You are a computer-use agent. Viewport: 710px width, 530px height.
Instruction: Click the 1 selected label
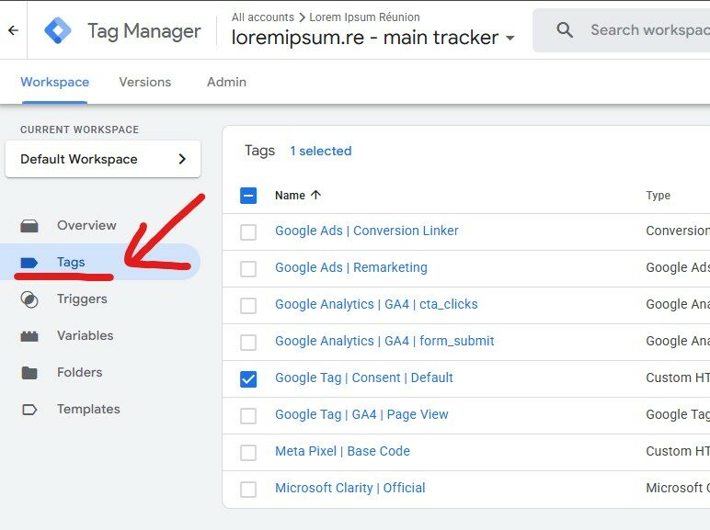pos(321,151)
